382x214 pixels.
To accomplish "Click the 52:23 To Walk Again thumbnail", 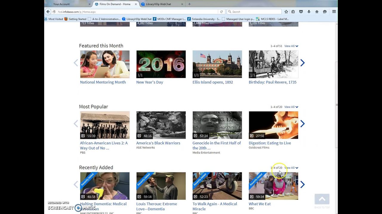I will point(217,186).
